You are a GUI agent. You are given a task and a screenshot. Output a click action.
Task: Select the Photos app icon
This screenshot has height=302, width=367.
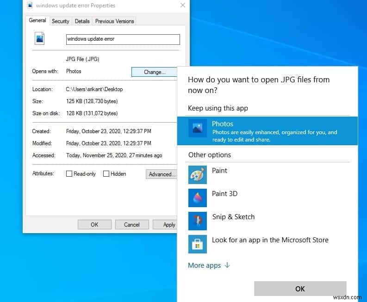[x=197, y=128]
